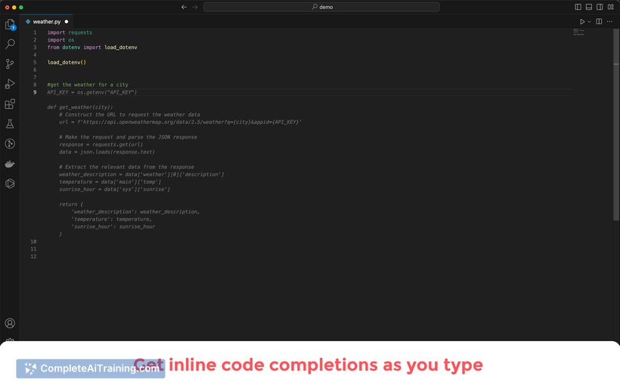Open More Actions ellipsis menu

point(609,22)
